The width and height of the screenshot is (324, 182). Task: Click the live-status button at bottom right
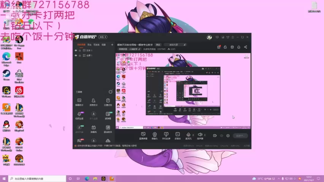tap(240, 135)
